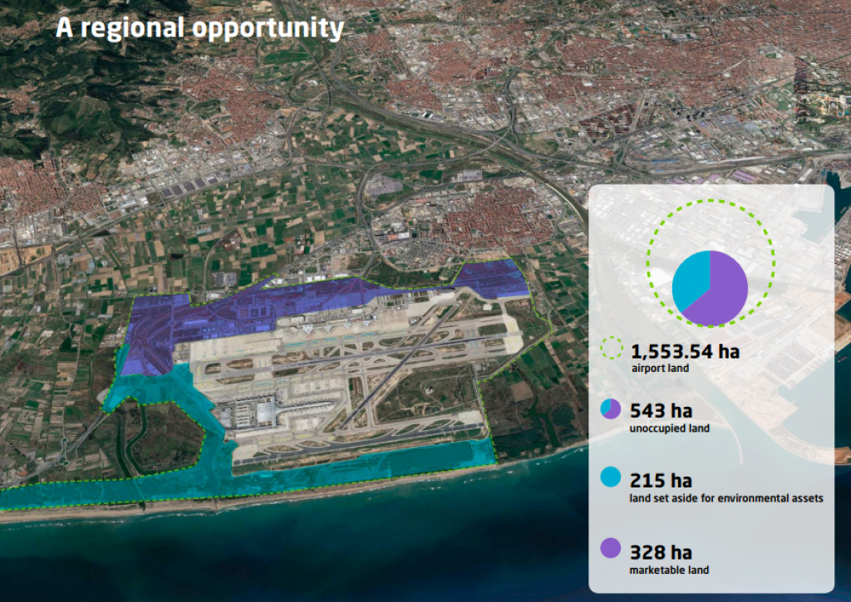Image resolution: width=851 pixels, height=602 pixels.
Task: Select the '543 ha' value
Action: click(x=661, y=411)
